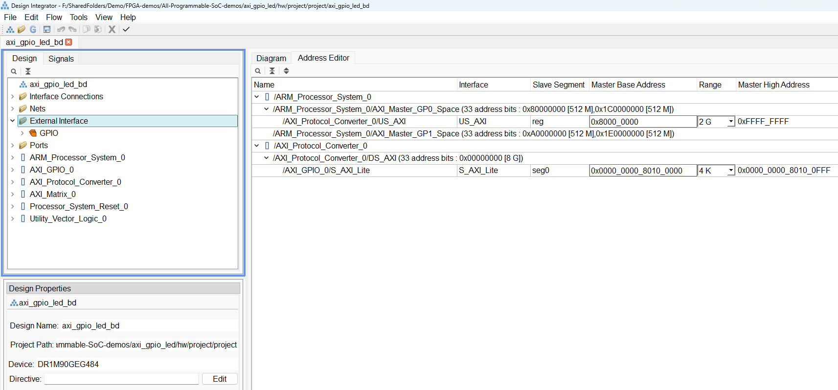The image size is (838, 390).
Task: Click the open folder toolbar icon
Action: tap(22, 29)
